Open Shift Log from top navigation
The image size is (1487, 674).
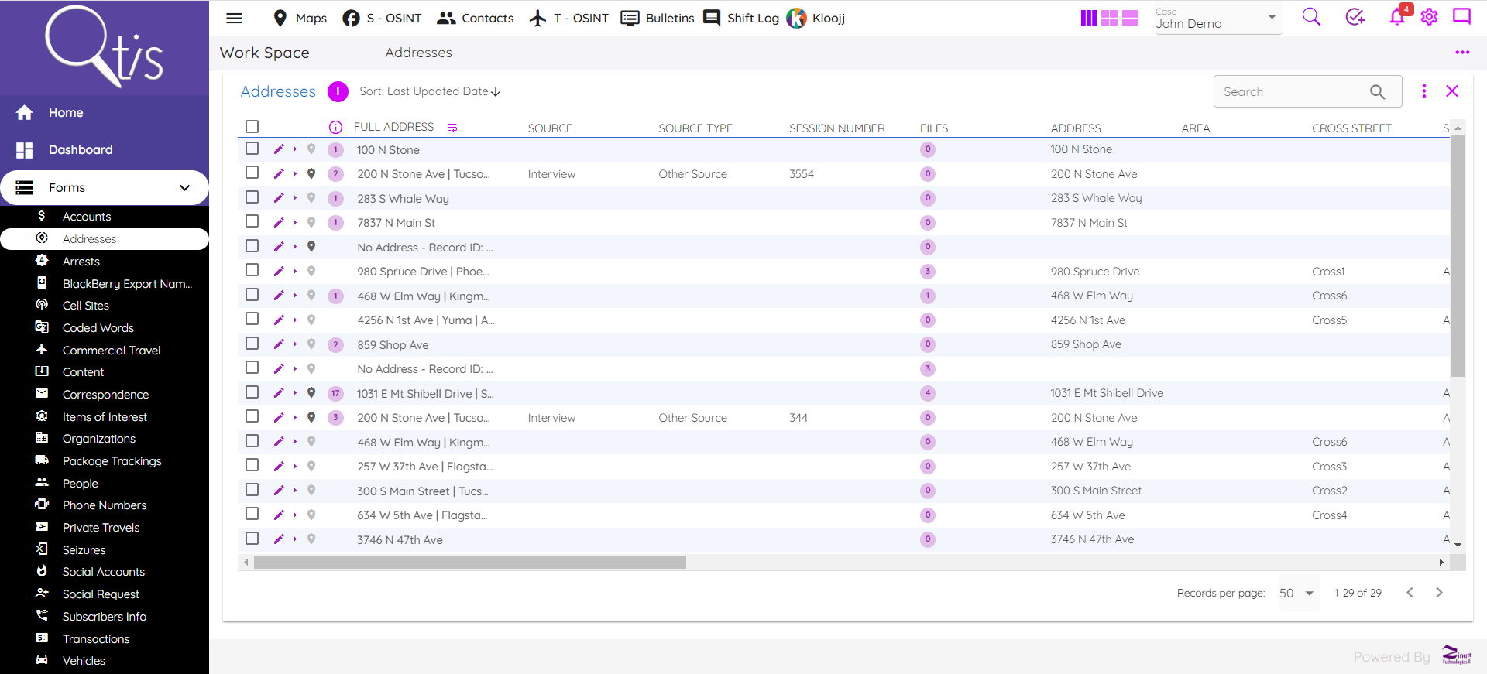(741, 18)
